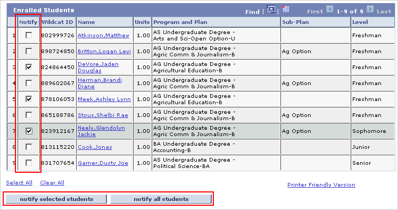This screenshot has height=210, width=398.
Task: Click the Last rows link
Action: coord(384,11)
